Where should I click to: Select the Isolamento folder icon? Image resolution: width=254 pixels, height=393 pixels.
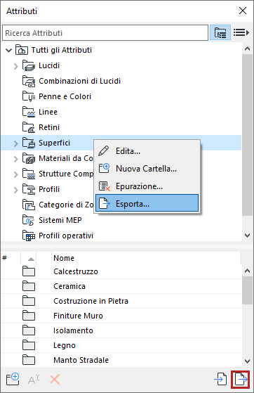tap(29, 330)
